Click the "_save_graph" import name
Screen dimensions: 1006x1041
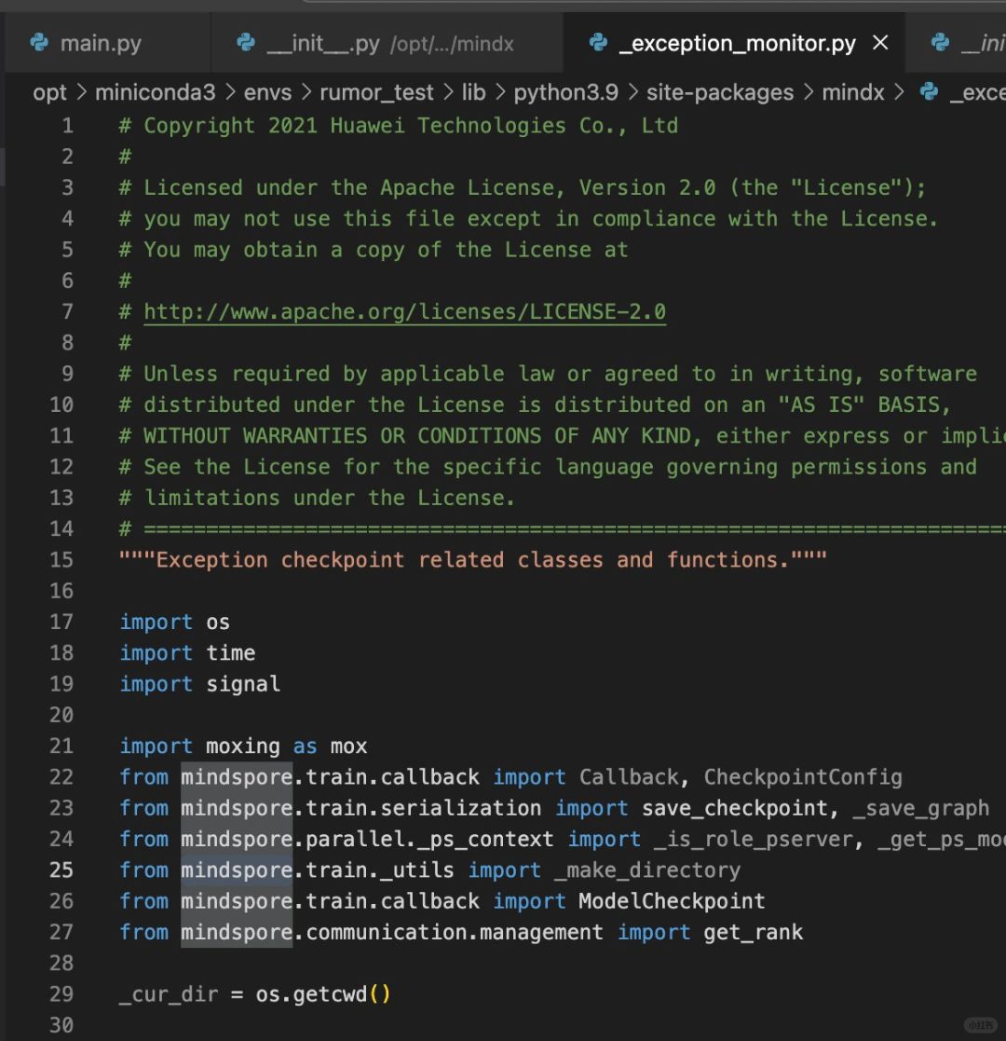point(921,809)
